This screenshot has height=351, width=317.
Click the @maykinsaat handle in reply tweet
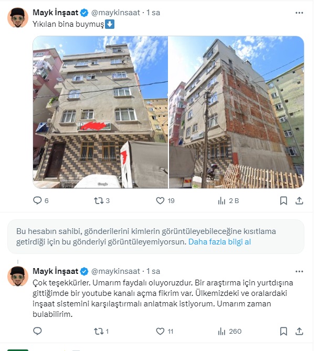115,271
